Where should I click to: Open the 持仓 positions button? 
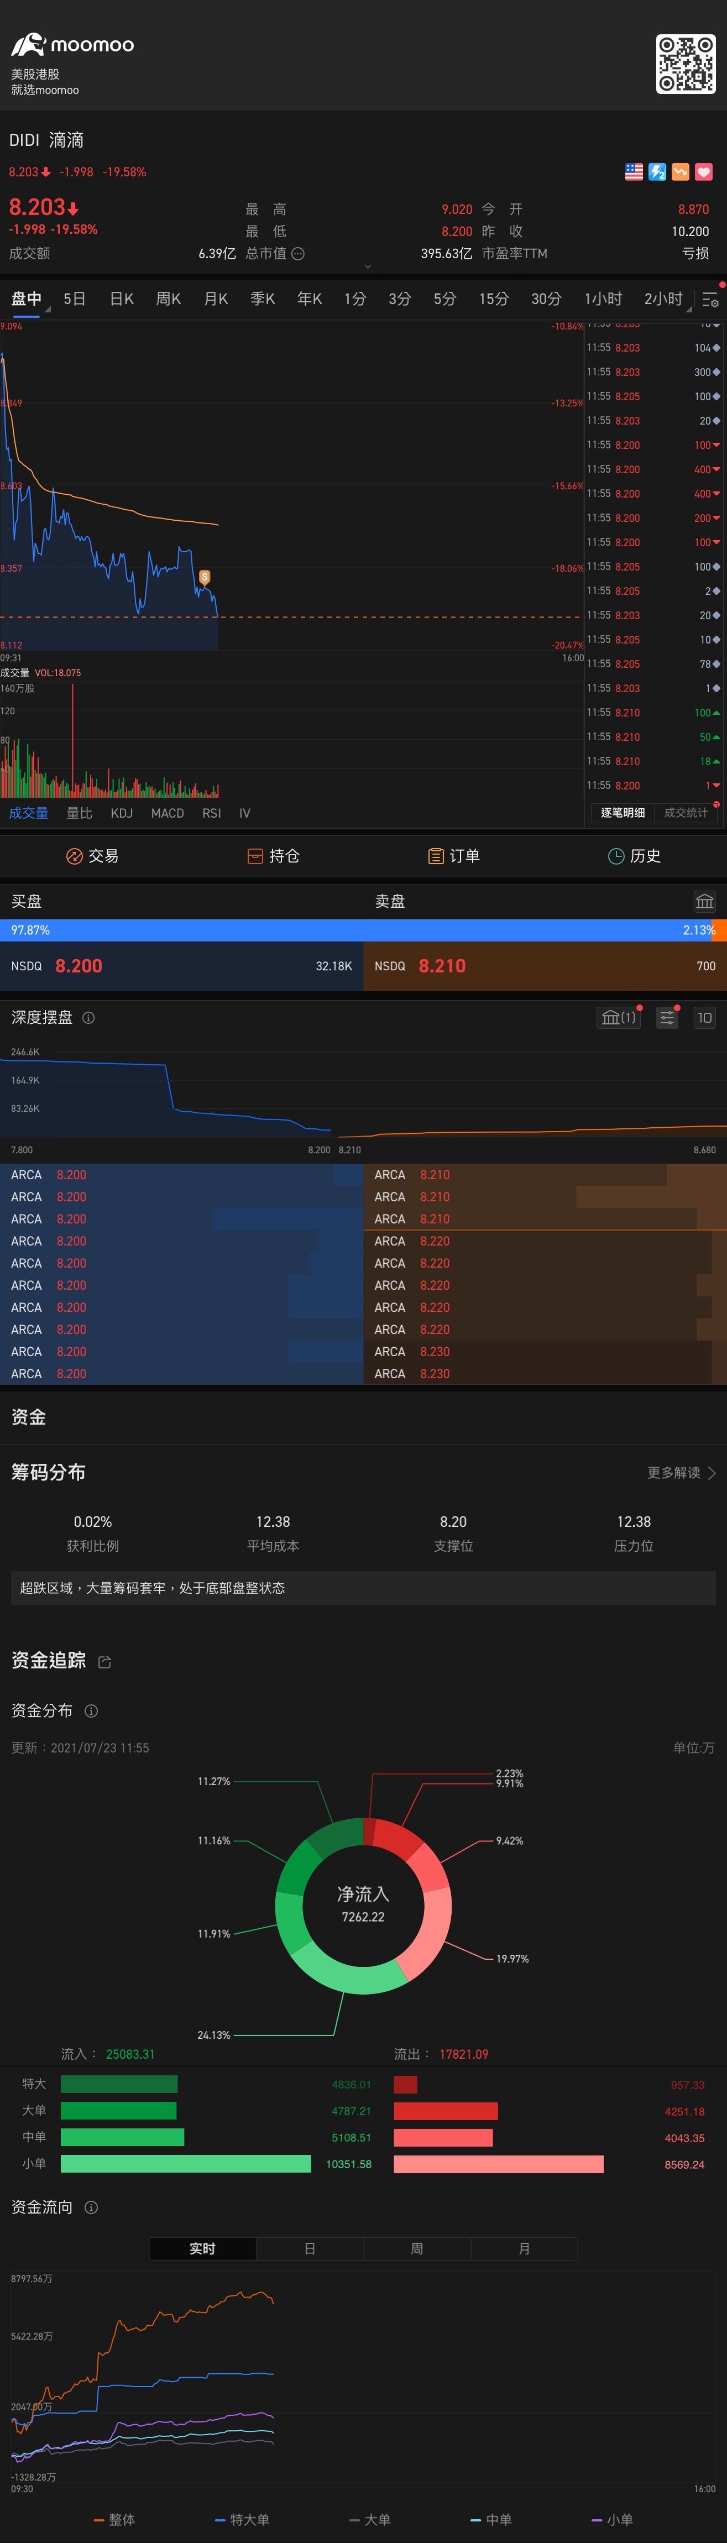point(274,856)
